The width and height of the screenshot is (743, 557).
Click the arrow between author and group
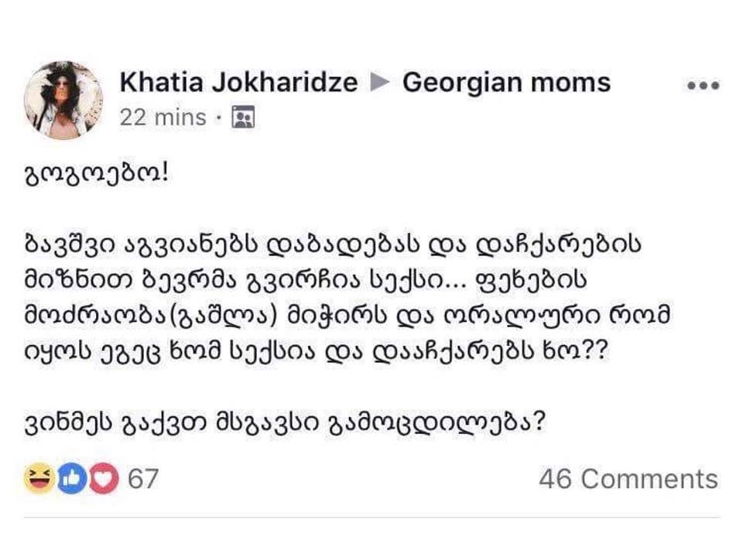pyautogui.click(x=379, y=83)
